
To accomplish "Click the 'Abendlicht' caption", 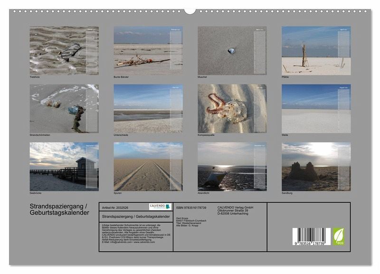I will 203,193.
